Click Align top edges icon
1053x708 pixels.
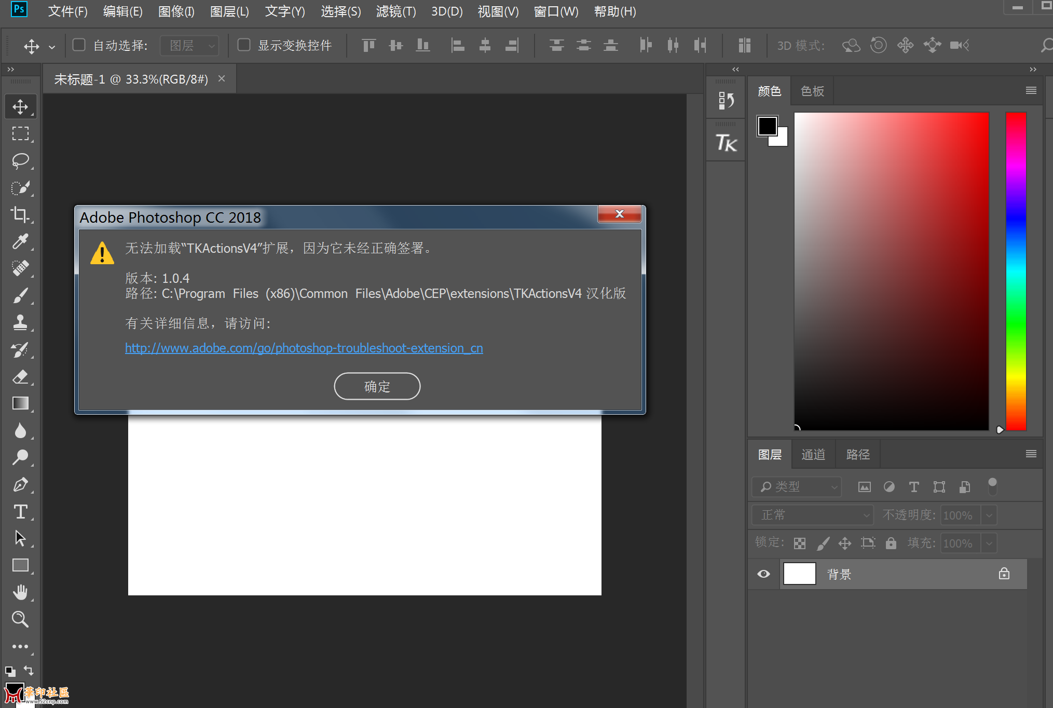(369, 46)
